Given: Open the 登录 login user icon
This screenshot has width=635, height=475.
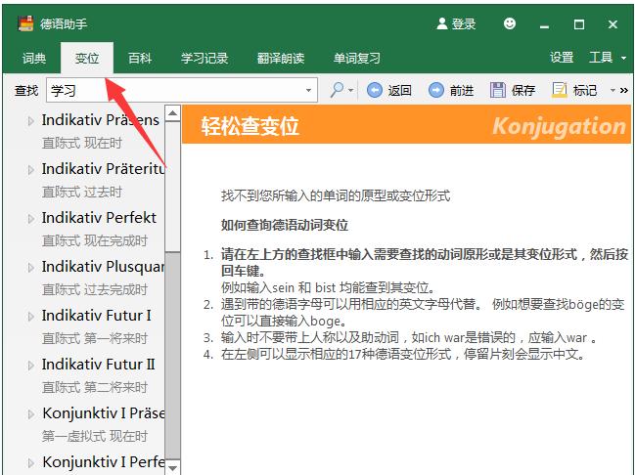Looking at the screenshot, I should click(x=442, y=23).
